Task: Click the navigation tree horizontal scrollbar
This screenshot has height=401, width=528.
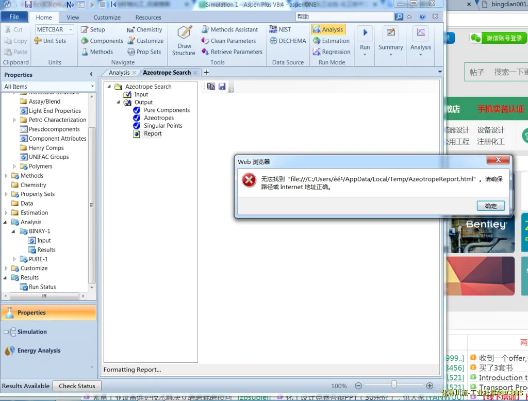Action: [44, 296]
